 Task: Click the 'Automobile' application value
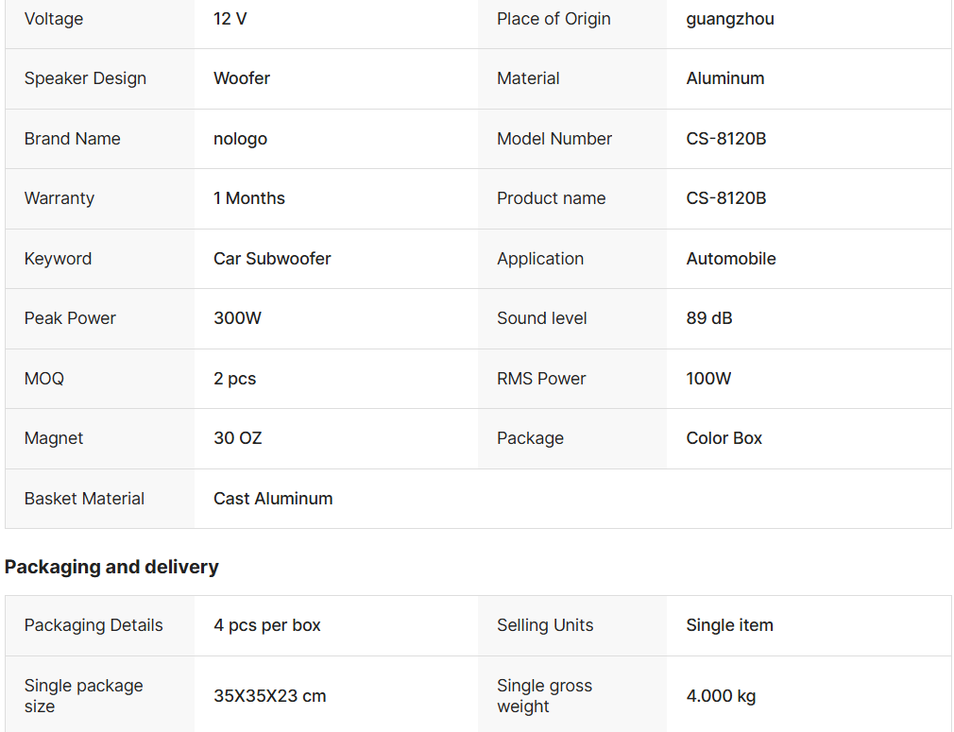[x=731, y=259]
